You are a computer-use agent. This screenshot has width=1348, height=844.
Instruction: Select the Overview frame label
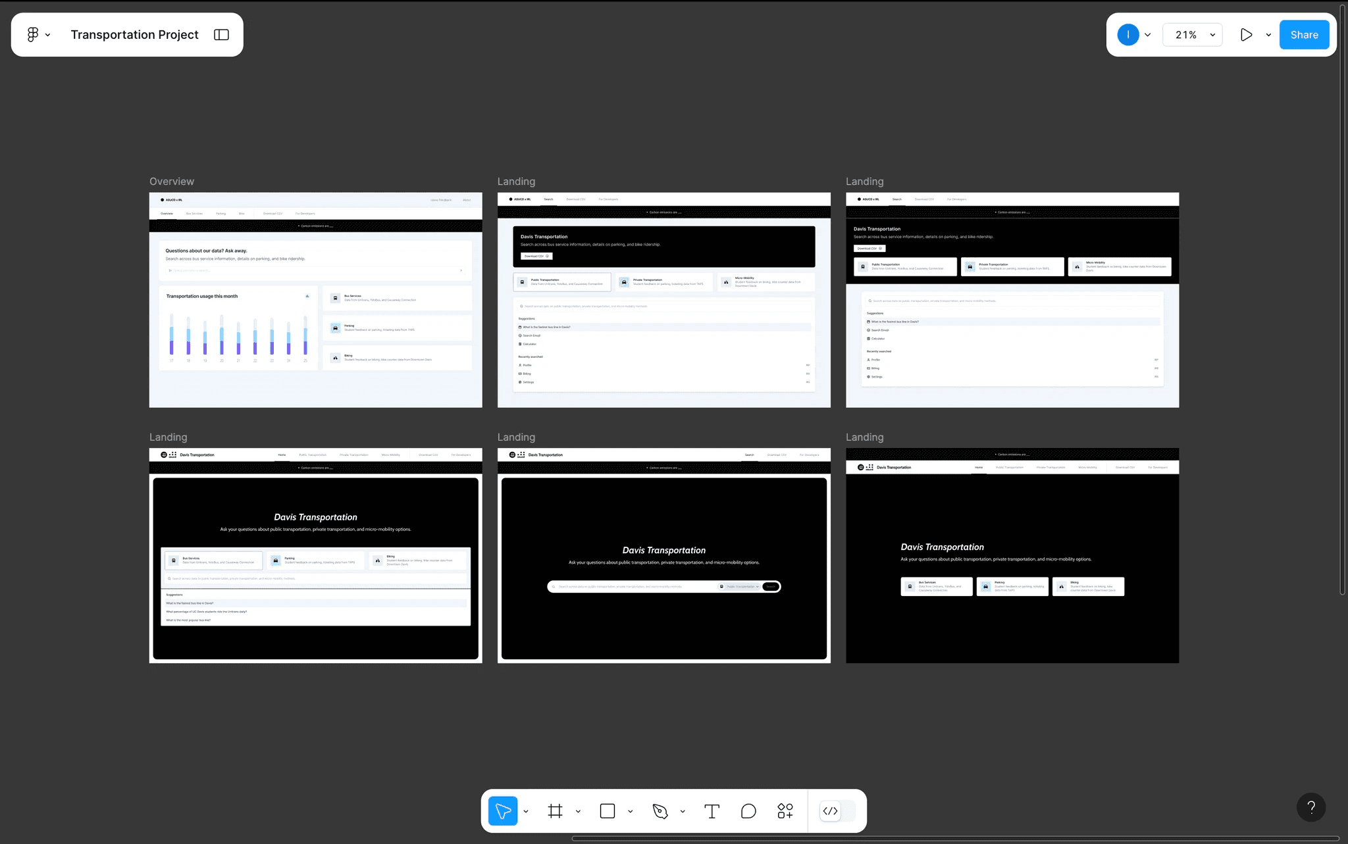(171, 182)
